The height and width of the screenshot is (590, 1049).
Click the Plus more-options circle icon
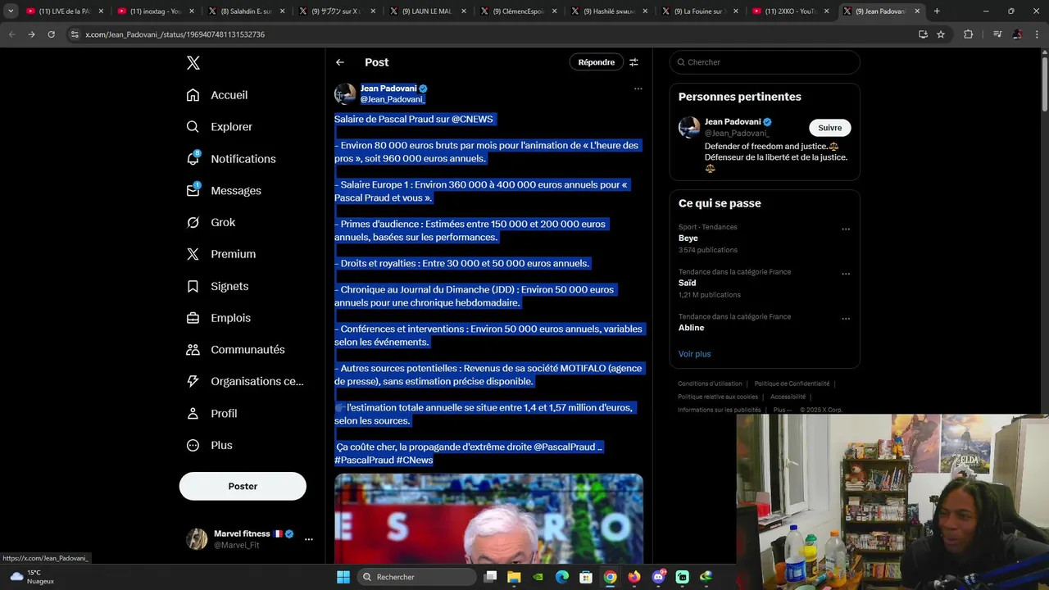(193, 445)
